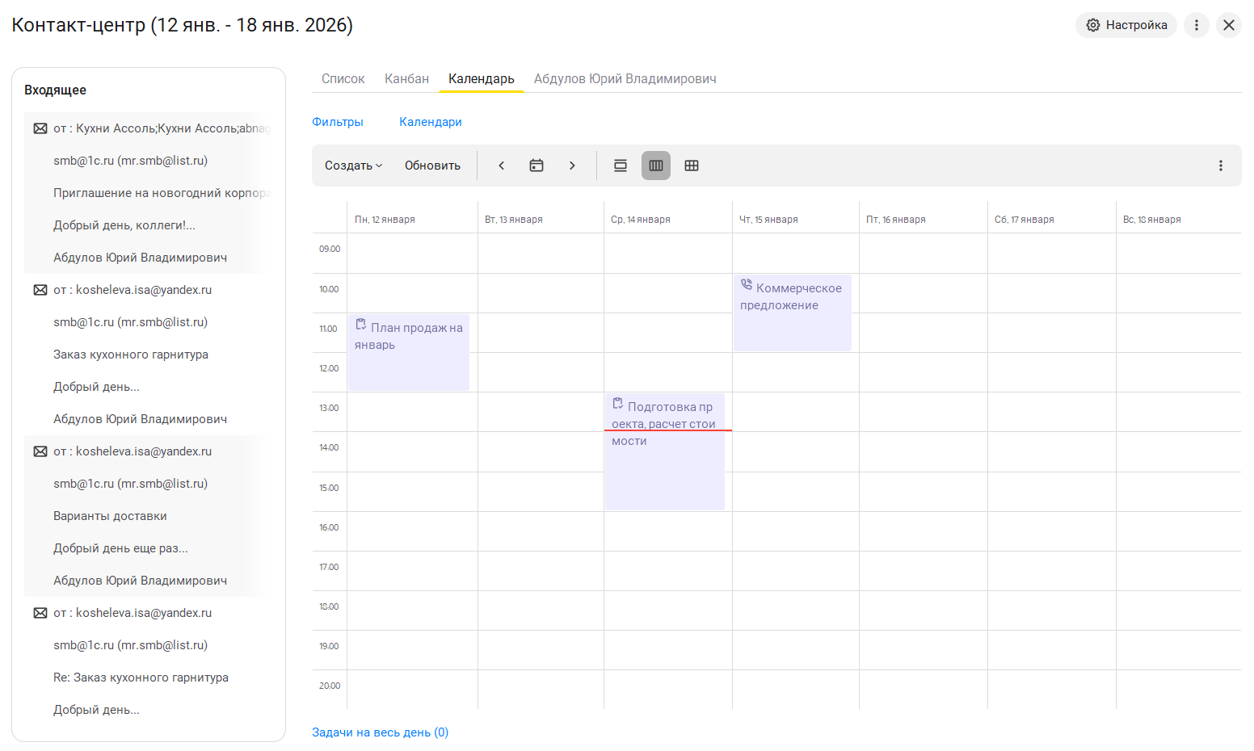The width and height of the screenshot is (1254, 751).
Task: Click the Настройка gear button
Action: click(1126, 25)
